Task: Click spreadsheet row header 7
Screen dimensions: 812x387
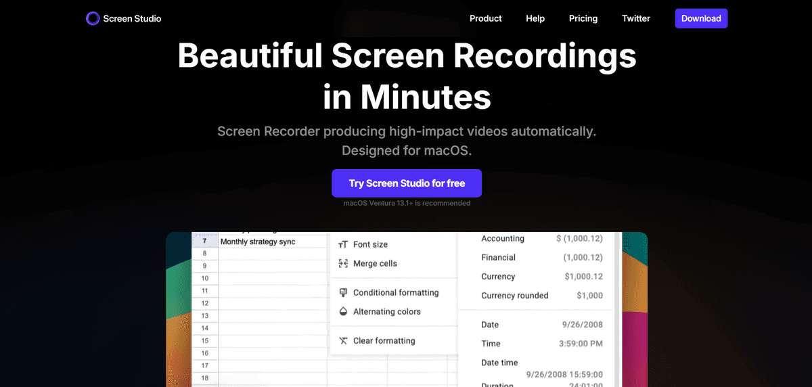Action: point(205,241)
